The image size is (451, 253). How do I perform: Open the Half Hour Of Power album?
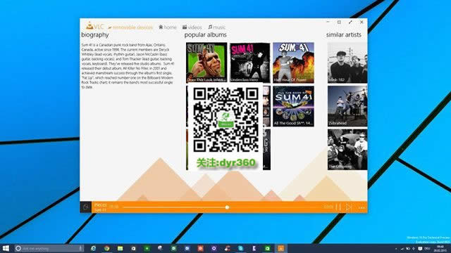coord(293,63)
